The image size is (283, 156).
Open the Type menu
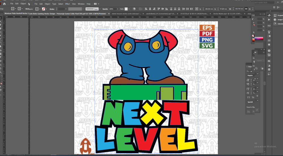[x=54, y=4]
